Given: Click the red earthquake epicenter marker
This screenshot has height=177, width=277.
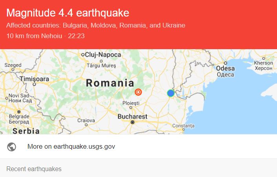Looking at the screenshot, I should click(138, 92).
